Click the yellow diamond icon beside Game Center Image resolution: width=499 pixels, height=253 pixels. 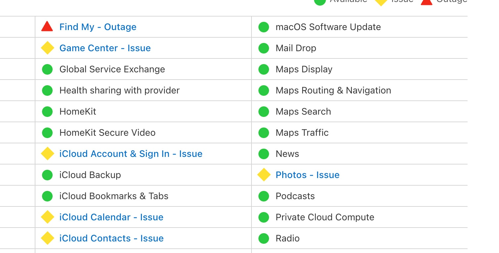point(47,48)
